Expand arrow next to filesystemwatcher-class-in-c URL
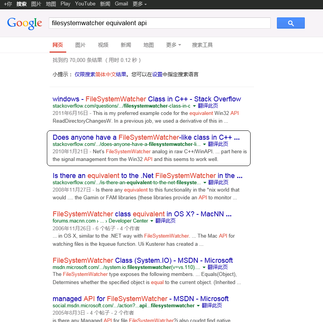This screenshot has width=323, height=322. (194, 106)
